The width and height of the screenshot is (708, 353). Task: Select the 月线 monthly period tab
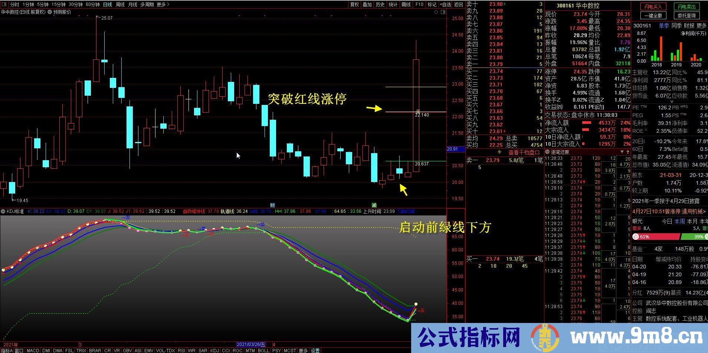pyautogui.click(x=132, y=4)
